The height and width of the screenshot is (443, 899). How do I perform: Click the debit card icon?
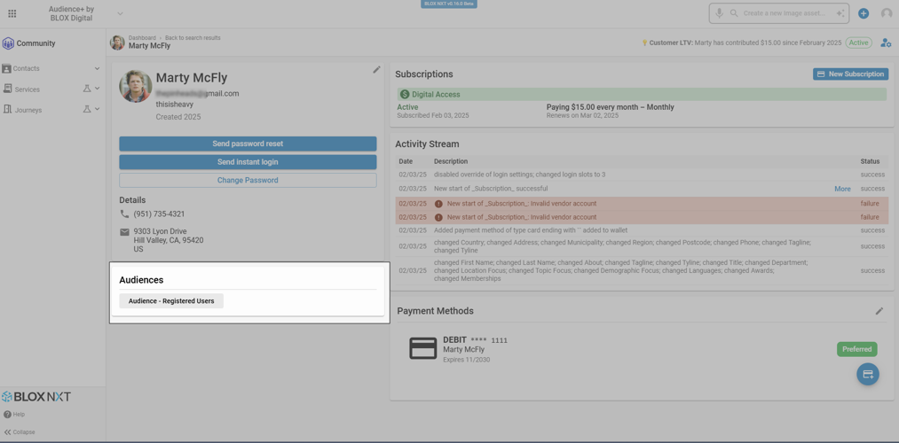[423, 348]
